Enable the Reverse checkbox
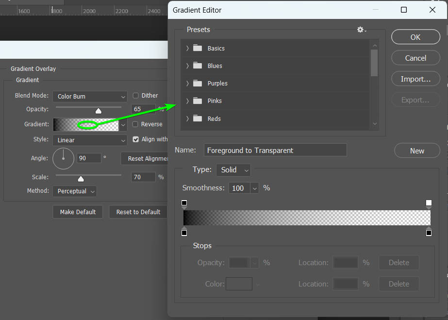 click(x=135, y=124)
